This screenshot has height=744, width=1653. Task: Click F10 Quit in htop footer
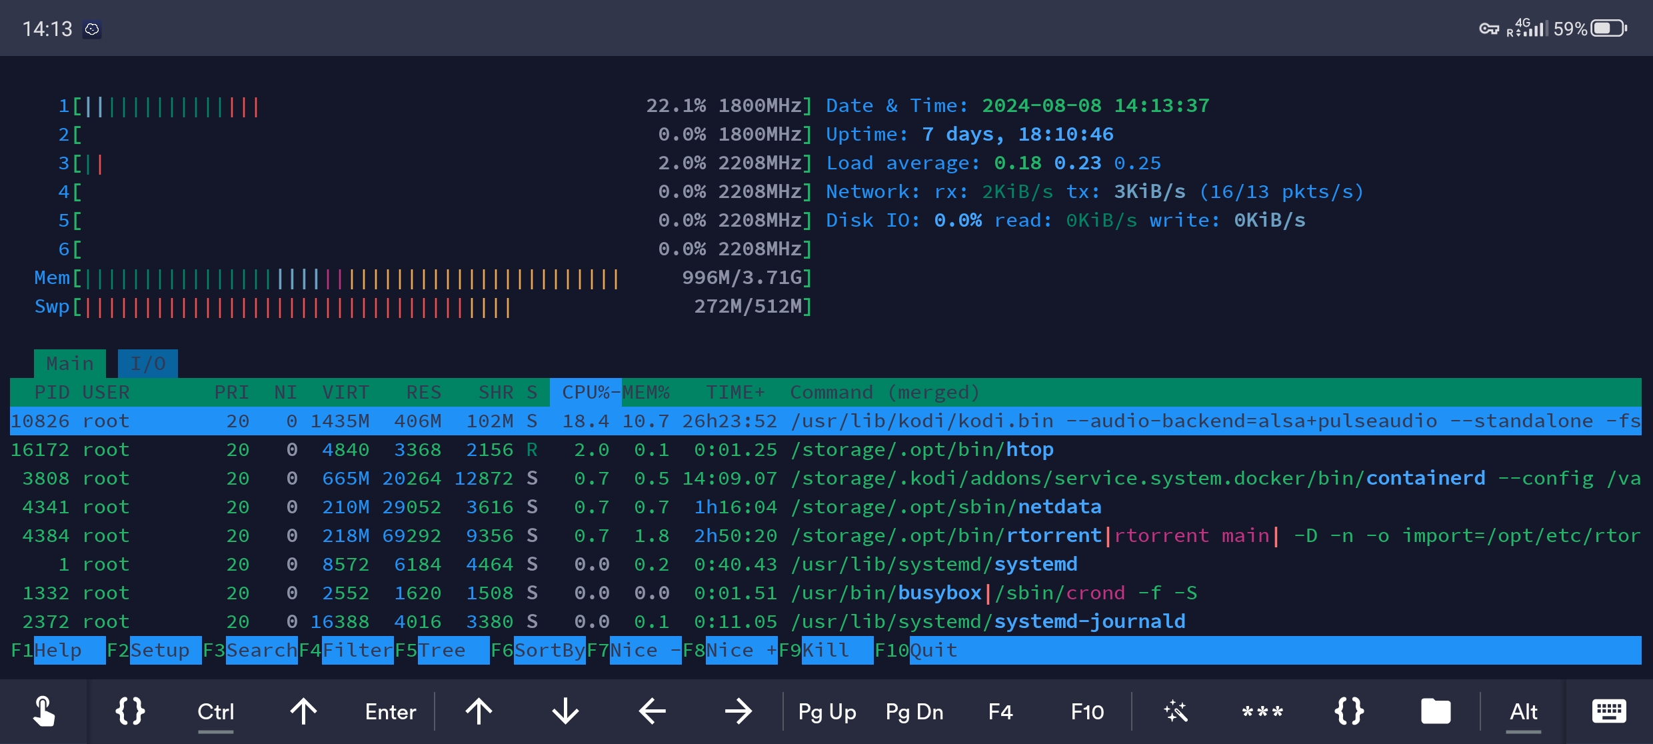click(916, 650)
